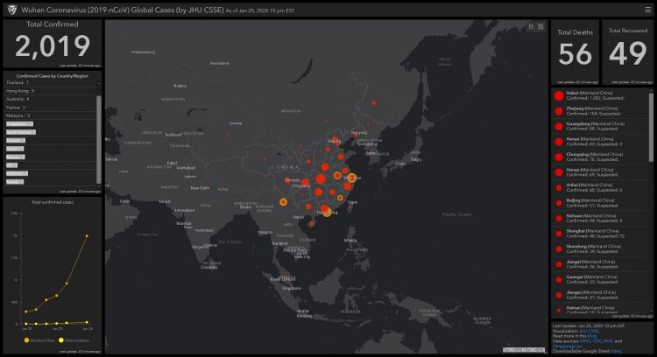The image size is (657, 357).
Task: Open the hamburger menu in the title bar
Action: tap(647, 10)
